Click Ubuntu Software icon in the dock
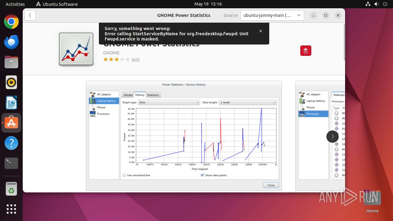The height and width of the screenshot is (221, 393). tap(11, 123)
